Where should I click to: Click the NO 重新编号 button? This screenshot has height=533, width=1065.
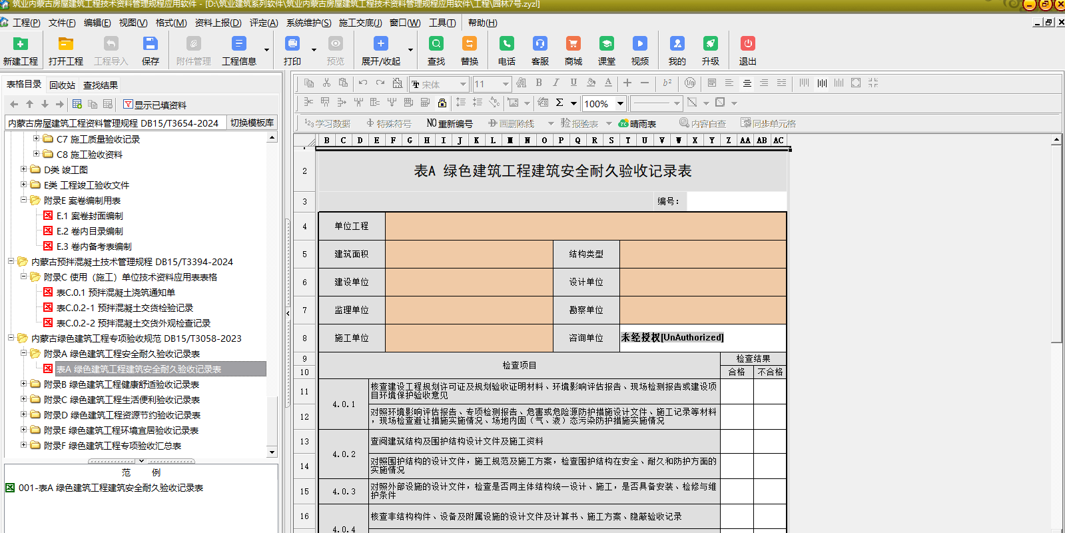pos(450,123)
